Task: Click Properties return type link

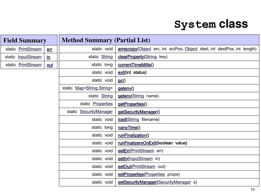Action: (x=103, y=104)
